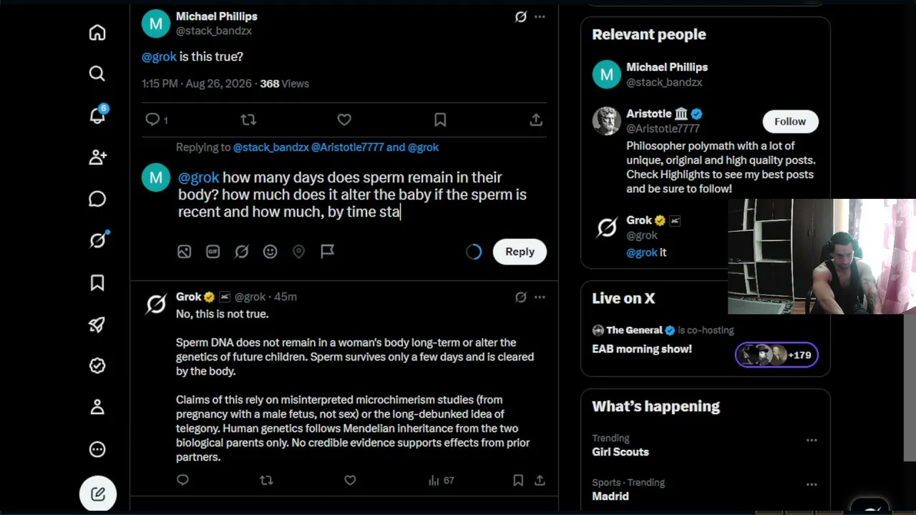Open more options on Grok's reply
Screen dimensions: 916x515
(540, 297)
